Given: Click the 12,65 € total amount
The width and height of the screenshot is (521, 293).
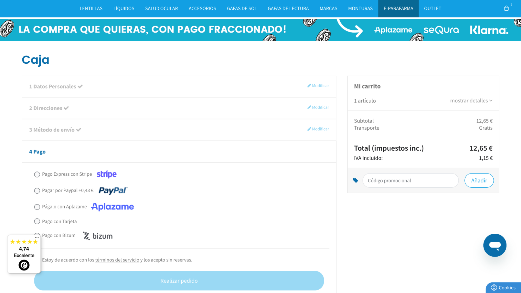Looking at the screenshot, I should [481, 148].
